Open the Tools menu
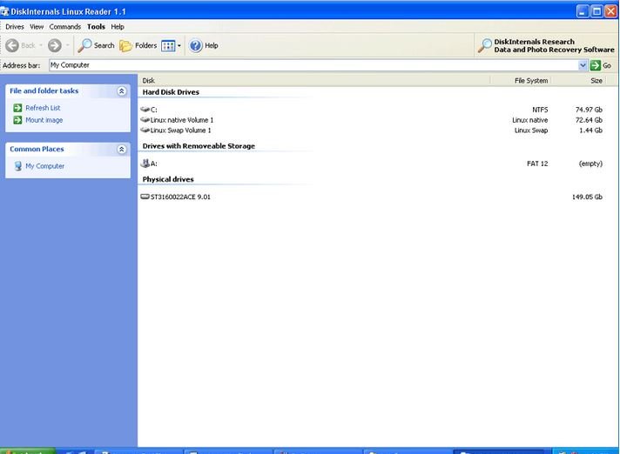620x454 pixels. click(96, 27)
